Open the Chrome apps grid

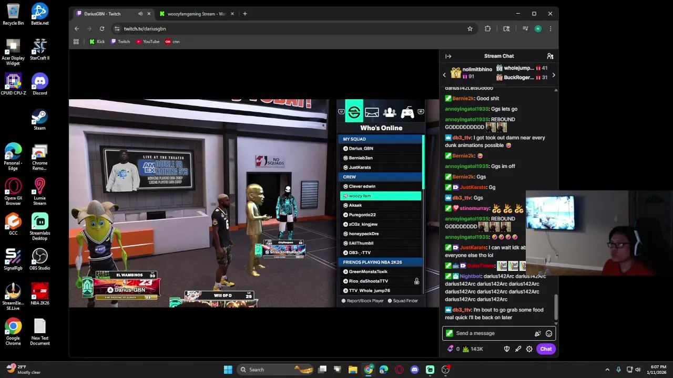click(x=76, y=41)
